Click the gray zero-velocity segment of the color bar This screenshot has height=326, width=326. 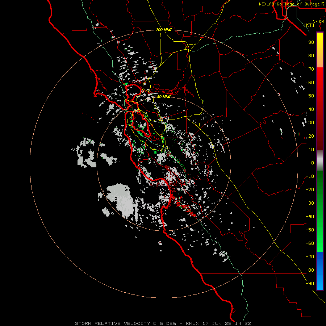pos(320,160)
